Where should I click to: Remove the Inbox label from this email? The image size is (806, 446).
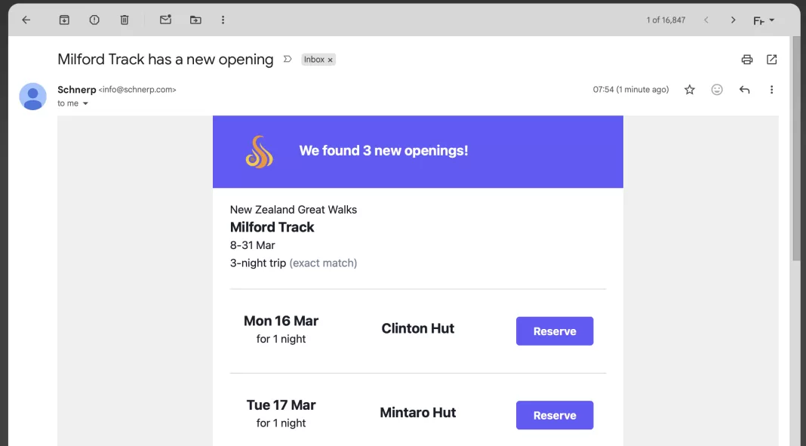[330, 59]
